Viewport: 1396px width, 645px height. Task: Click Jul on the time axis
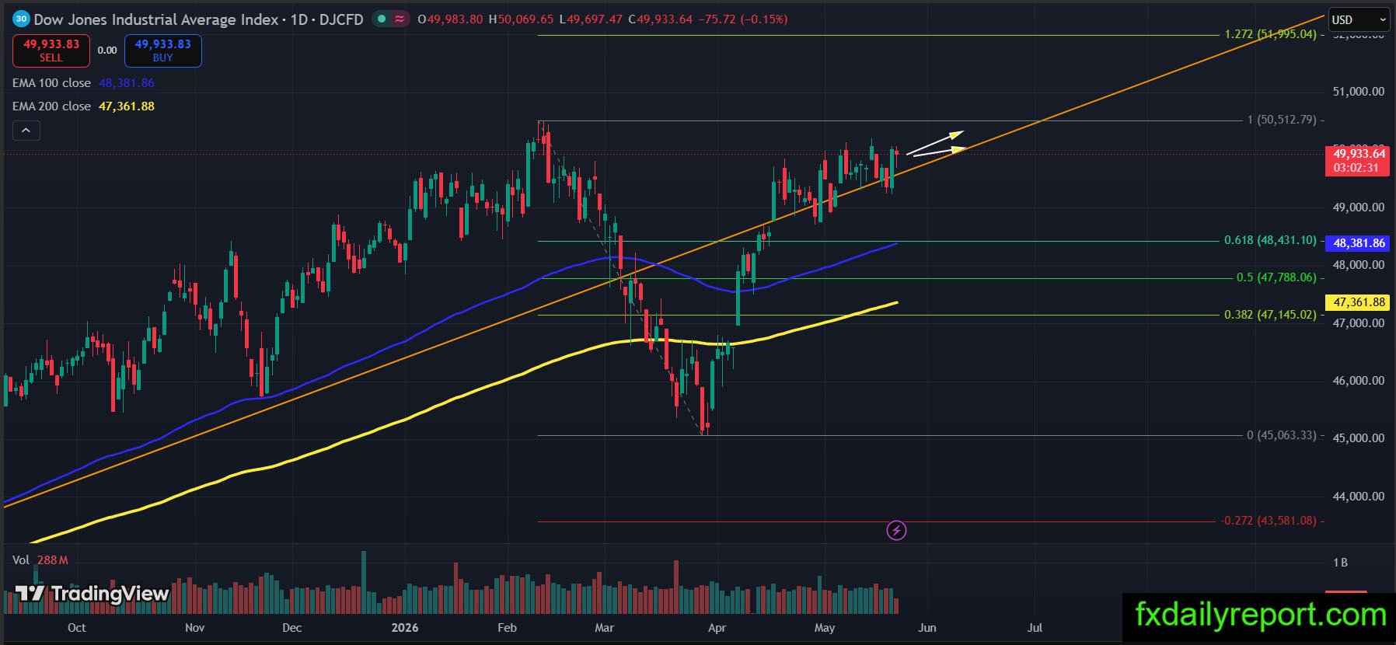[x=1035, y=628]
